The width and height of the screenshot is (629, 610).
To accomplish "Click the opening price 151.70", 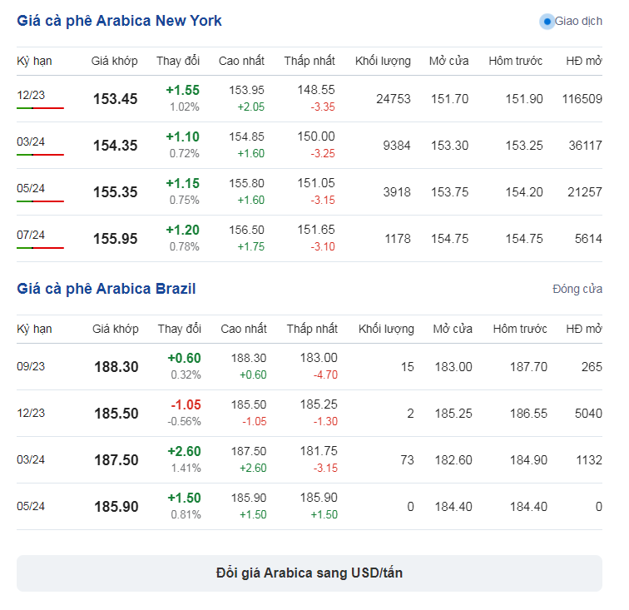I will pos(449,99).
